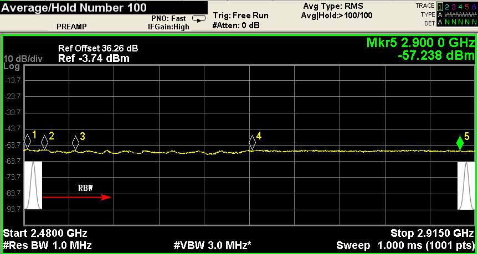Click the DET row in trace panel
The image size is (478, 254).
pyautogui.click(x=450, y=22)
